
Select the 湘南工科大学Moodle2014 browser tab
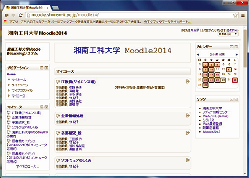(27, 8)
